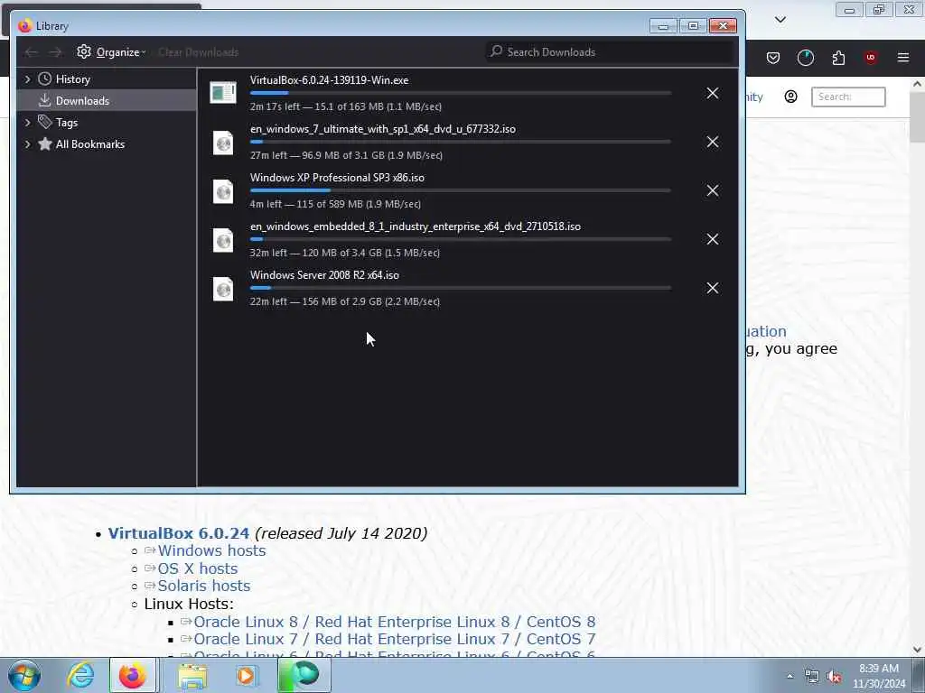Screen dimensions: 925x693
Task: Click the Tags icon in the sidebar
Action: coord(45,122)
